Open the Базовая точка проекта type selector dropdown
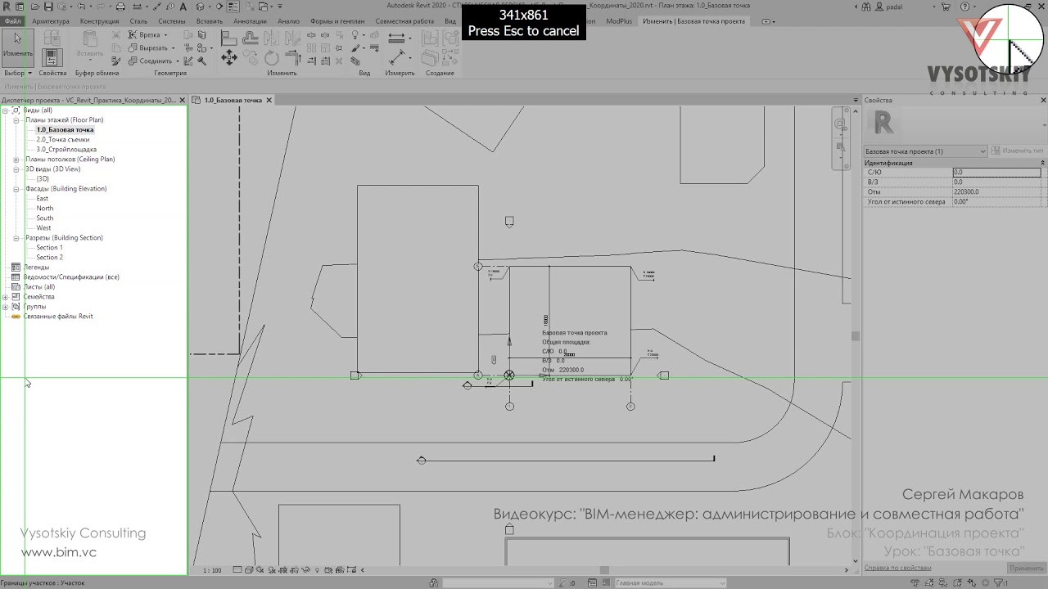 (925, 151)
